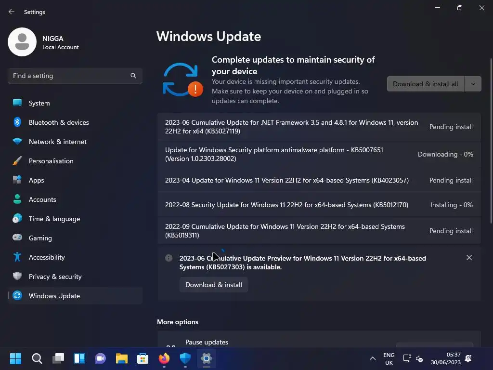Open Microsoft Store from the taskbar
This screenshot has height=370, width=493.
(143, 358)
